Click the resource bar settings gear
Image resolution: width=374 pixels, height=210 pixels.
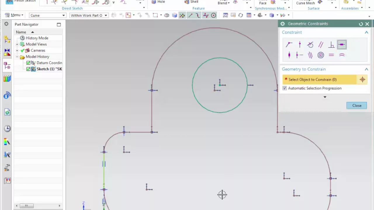(x=6, y=24)
